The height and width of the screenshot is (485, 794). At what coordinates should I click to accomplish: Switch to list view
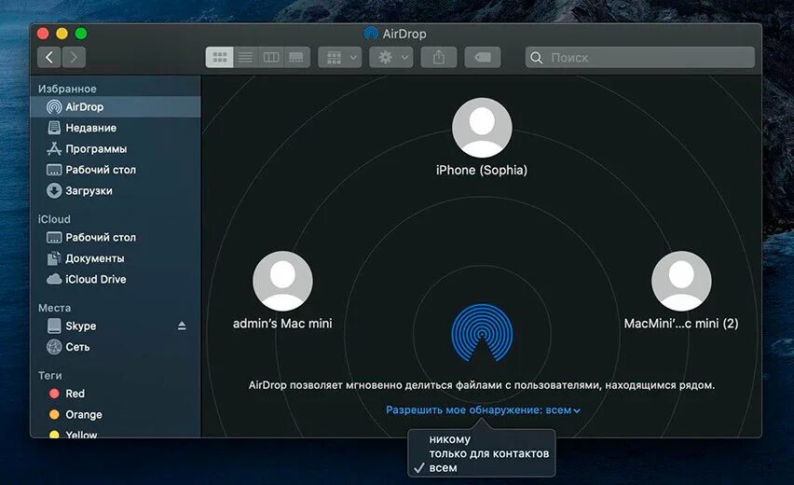246,57
